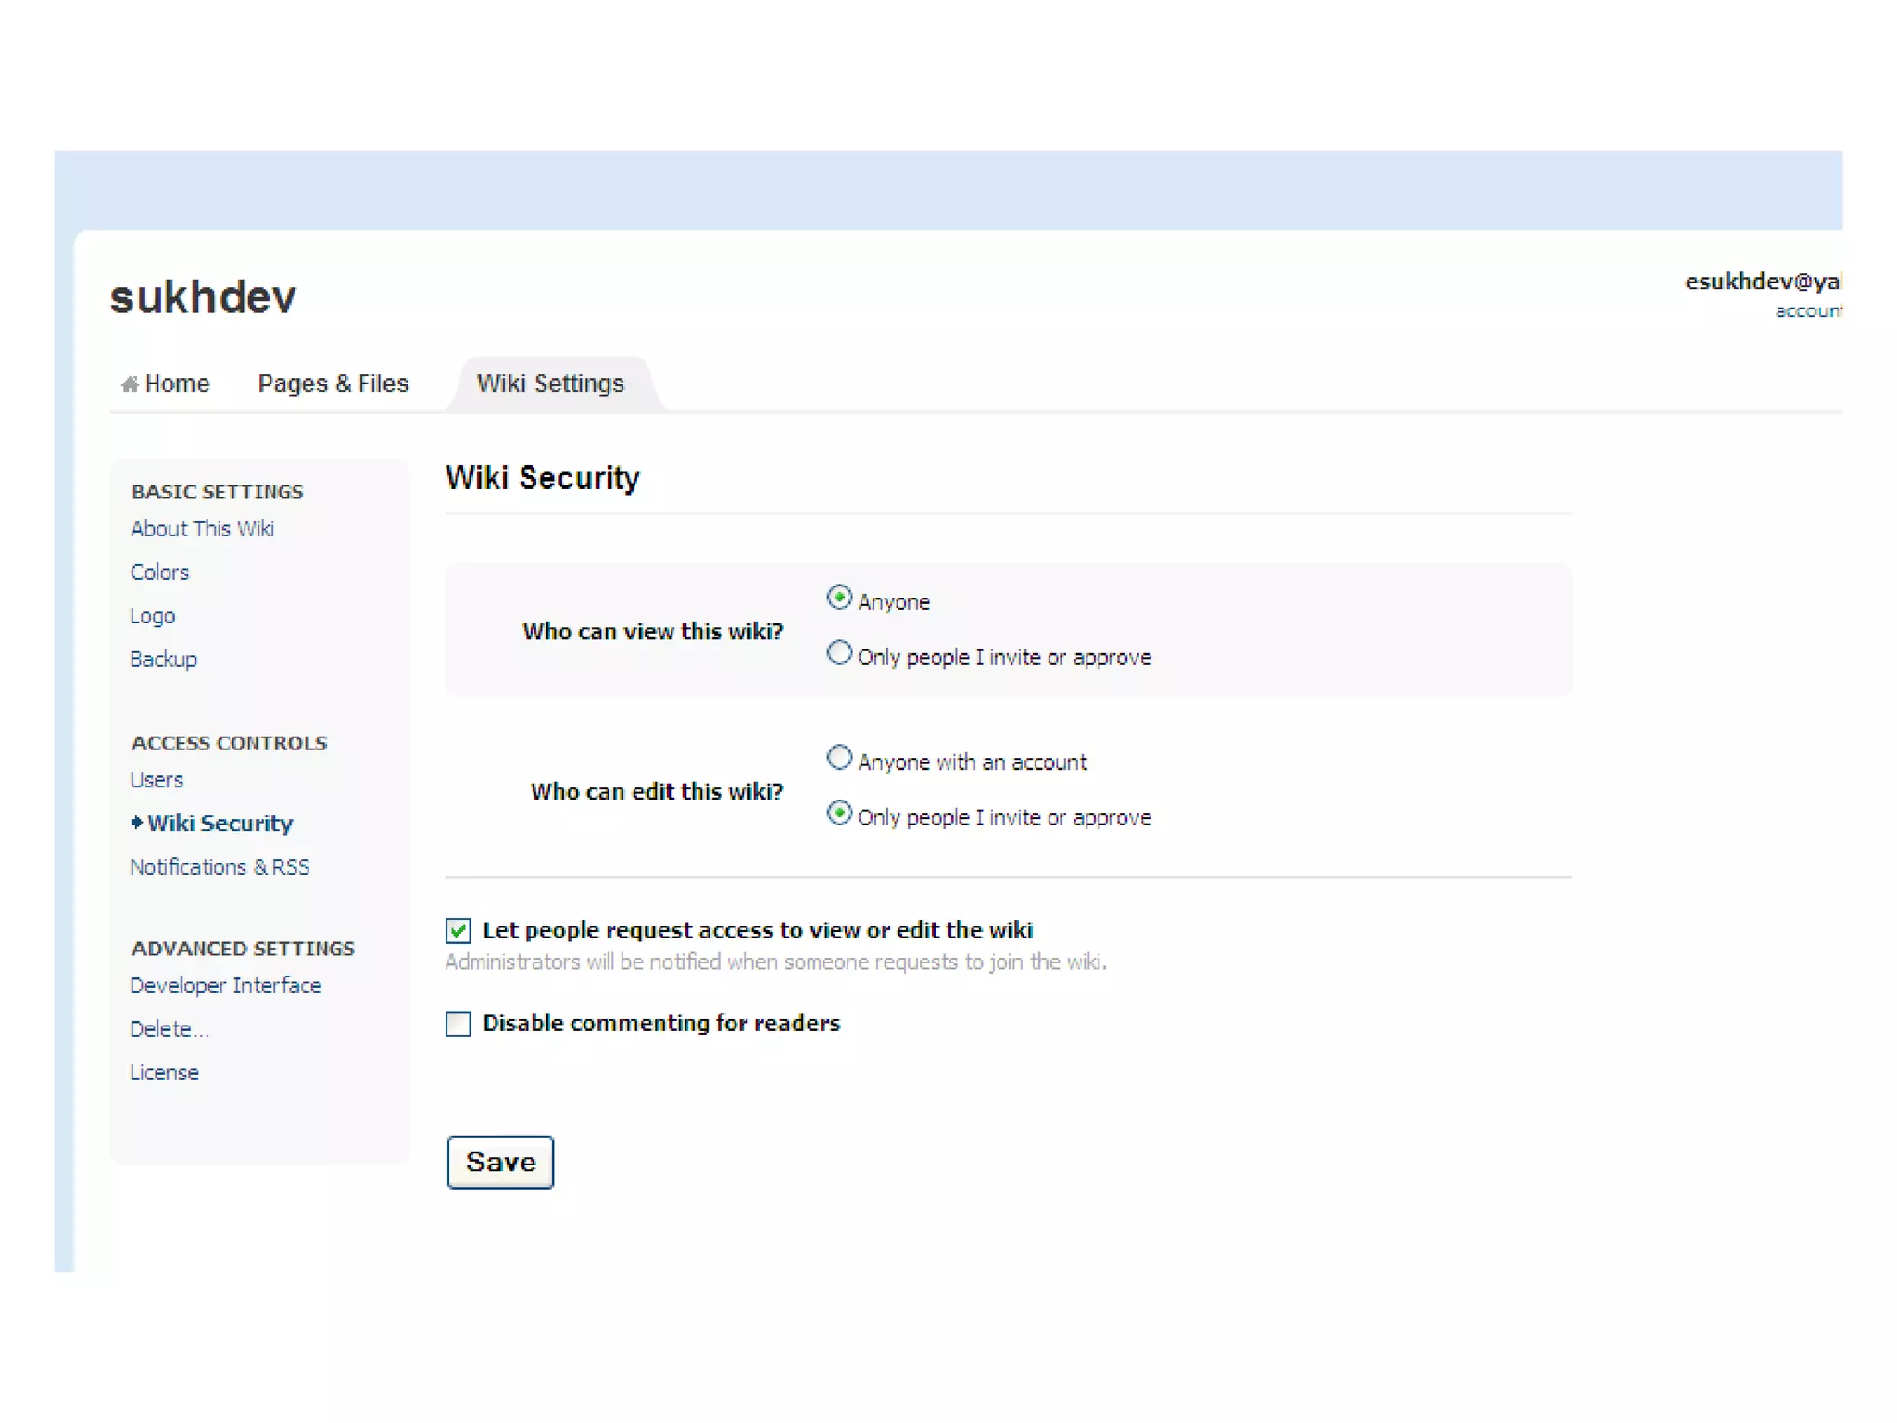Image resolution: width=1897 pixels, height=1423 pixels.
Task: Click the Home house icon
Action: coord(130,384)
